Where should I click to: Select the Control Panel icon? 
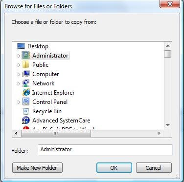[x=26, y=102]
